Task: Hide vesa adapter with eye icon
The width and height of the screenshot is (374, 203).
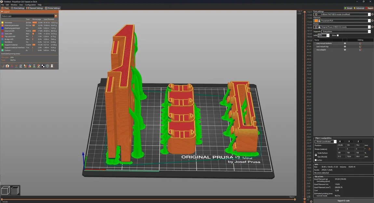Action: click(345, 50)
